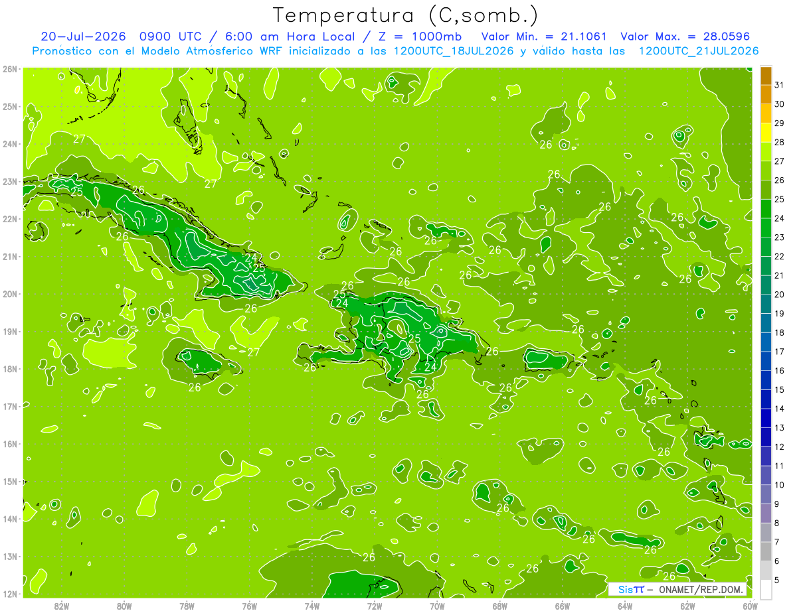Click the "76W" longitude axis label
Viewport: 797px width, 615px height.
250,606
